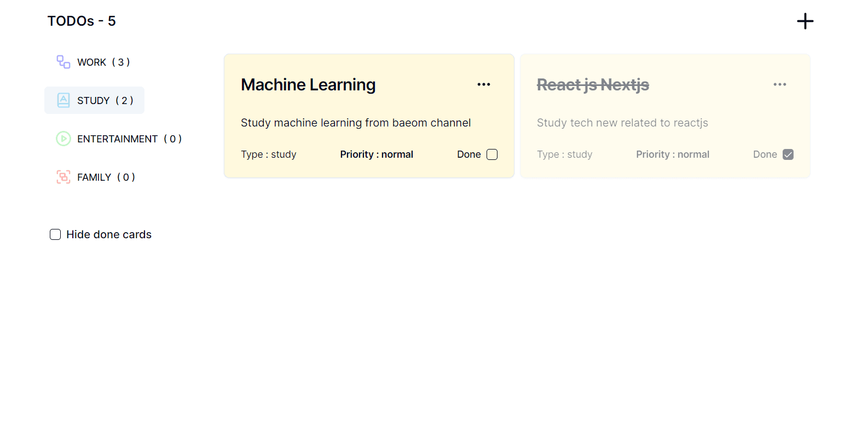Uncheck Done on the React js Nextjs card
Screen dimensions: 862x431
click(788, 154)
